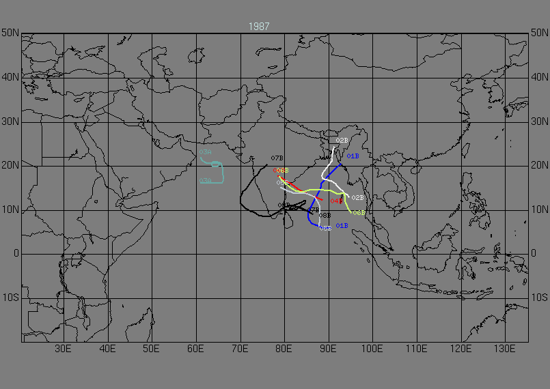This screenshot has width=550, height=389.
Task: Select the white 02B label near Bangladesh
Action: (x=342, y=141)
